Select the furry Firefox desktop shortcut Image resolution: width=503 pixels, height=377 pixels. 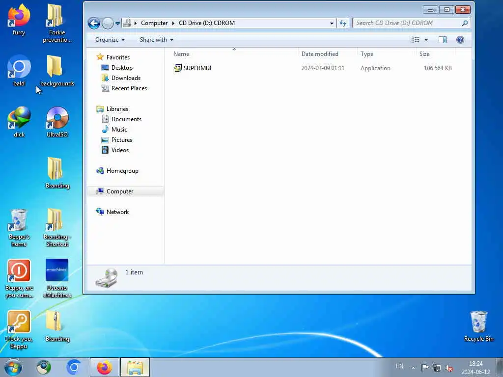(x=19, y=20)
